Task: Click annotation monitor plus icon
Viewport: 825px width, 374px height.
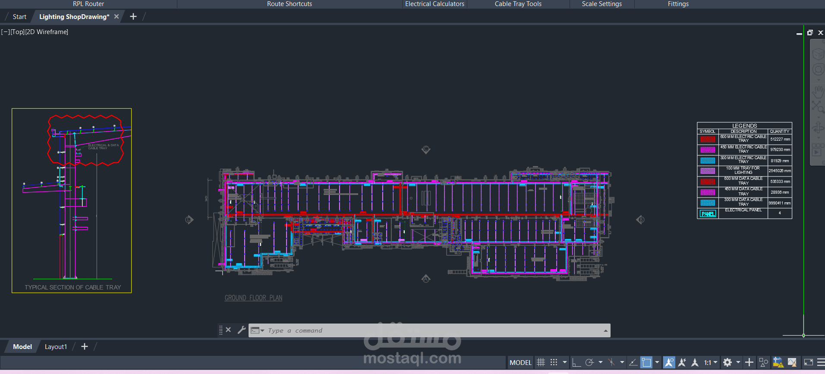Action: pos(749,362)
